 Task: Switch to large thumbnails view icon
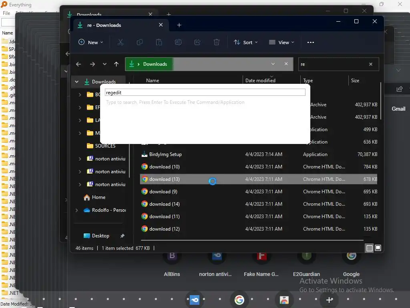click(378, 248)
